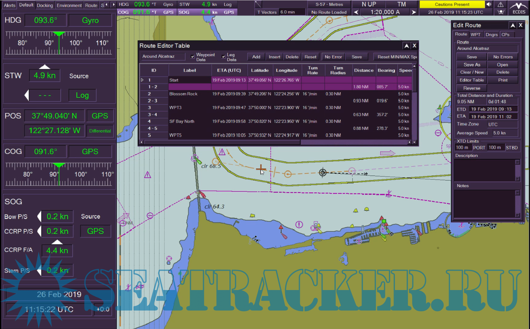Collapse the Edit Route panel
The height and width of the screenshot is (329, 530).
(x=513, y=25)
